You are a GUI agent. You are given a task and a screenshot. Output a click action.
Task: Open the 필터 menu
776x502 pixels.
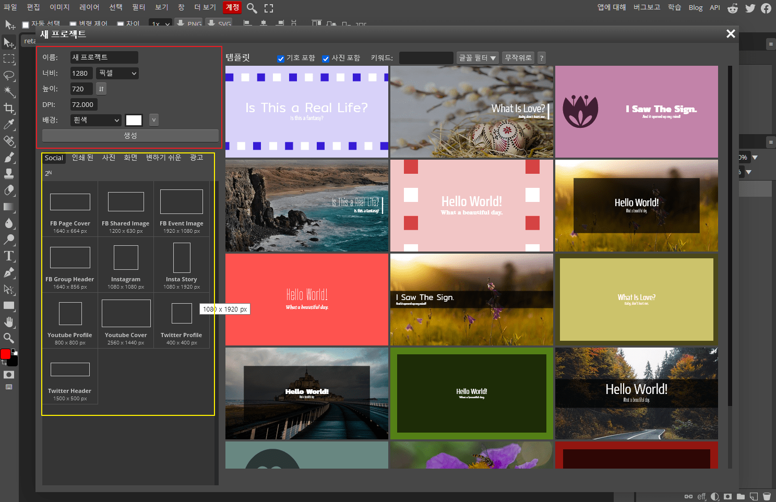[138, 7]
